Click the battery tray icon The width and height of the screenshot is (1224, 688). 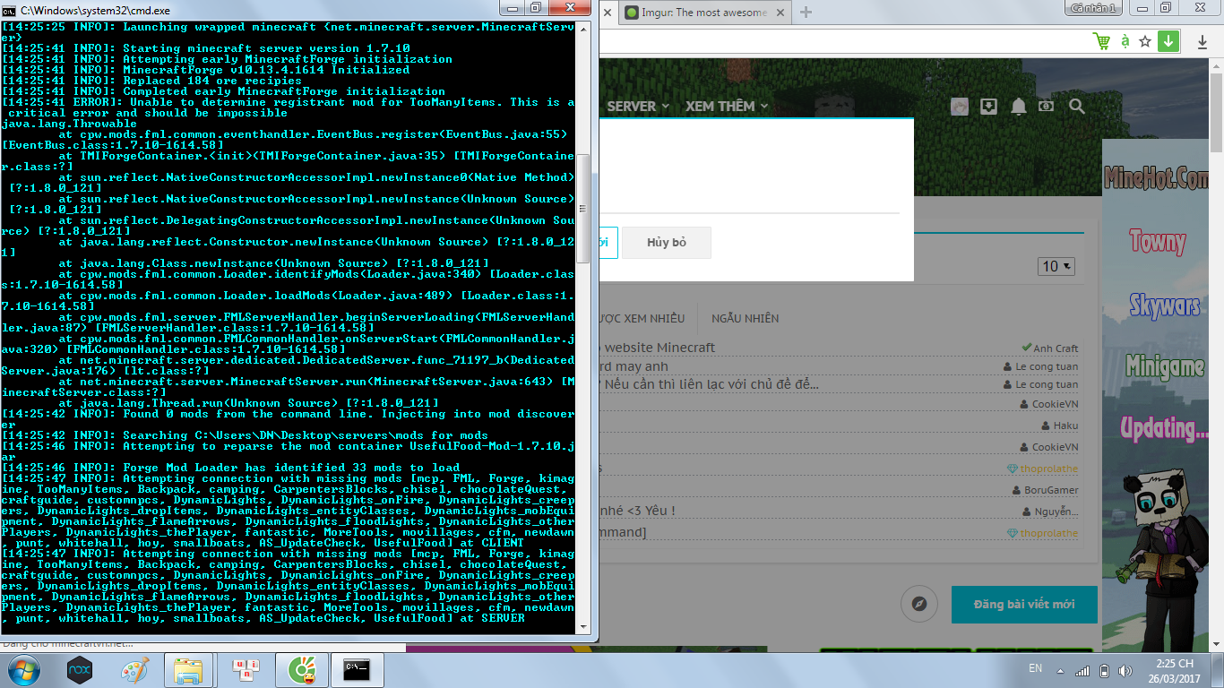(x=1104, y=670)
